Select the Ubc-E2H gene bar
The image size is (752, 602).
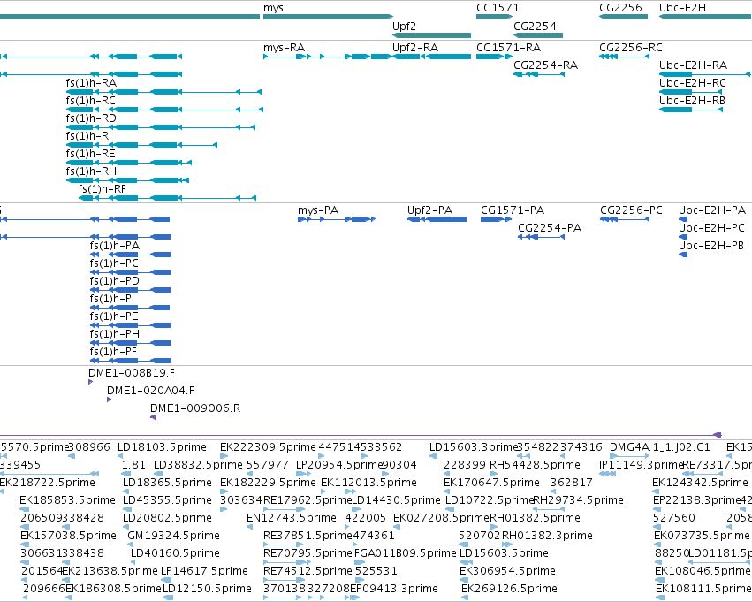point(705,17)
